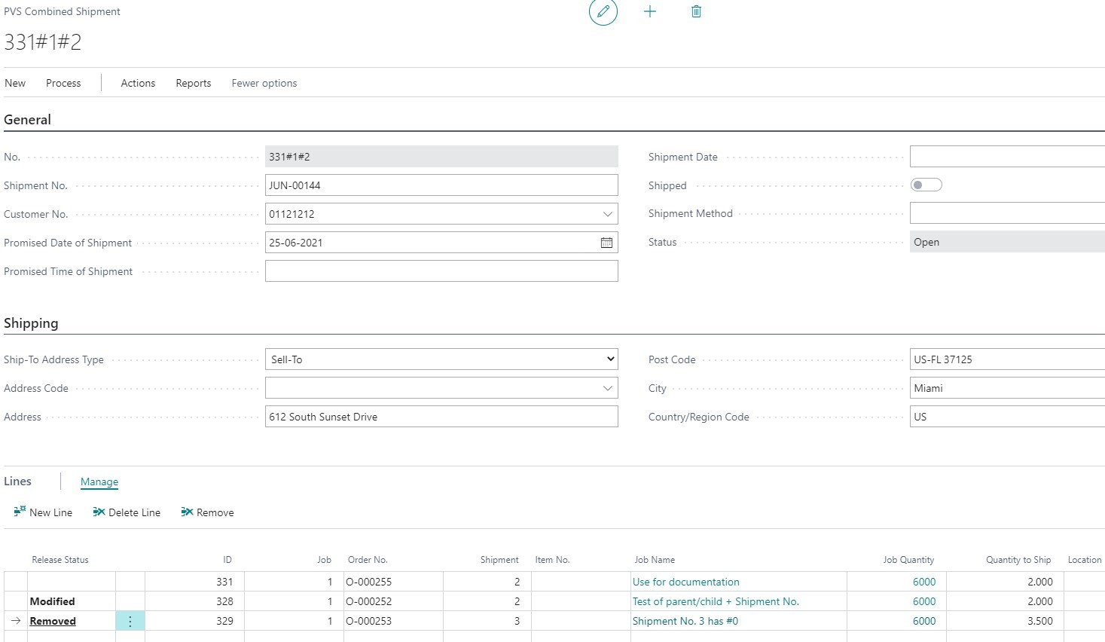Open link Shipment No. 3 has #0
The height and width of the screenshot is (642, 1105).
(685, 621)
